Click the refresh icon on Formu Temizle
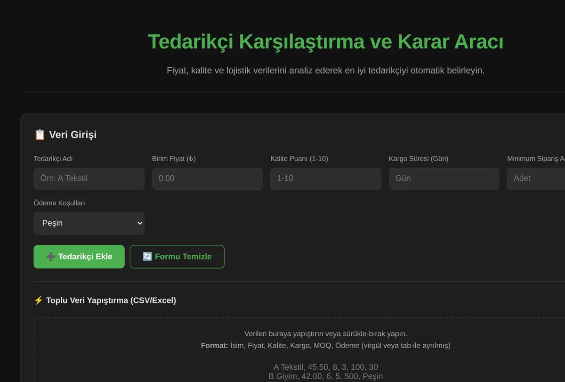 [x=147, y=257]
